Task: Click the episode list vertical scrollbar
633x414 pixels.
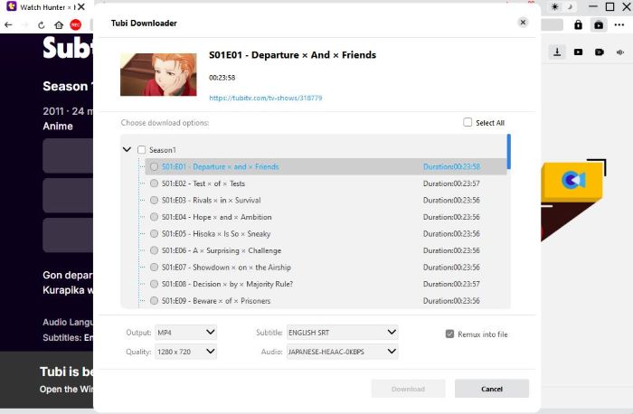Action: point(508,151)
